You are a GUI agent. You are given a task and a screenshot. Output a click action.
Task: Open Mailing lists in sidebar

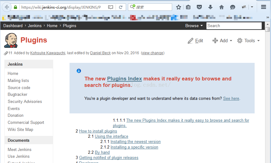click(18, 80)
